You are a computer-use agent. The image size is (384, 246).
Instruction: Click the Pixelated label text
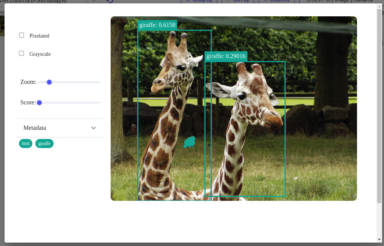pos(39,36)
